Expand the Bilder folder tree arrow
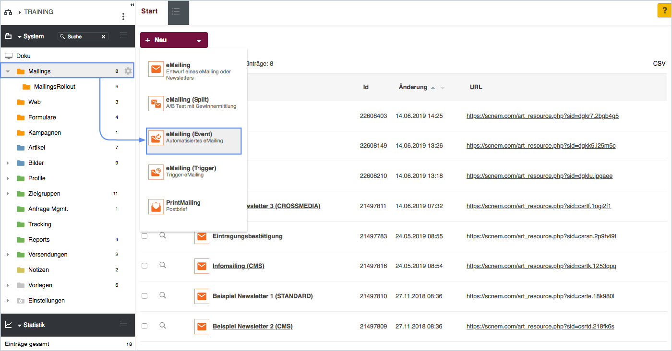This screenshot has width=672, height=351. click(8, 163)
